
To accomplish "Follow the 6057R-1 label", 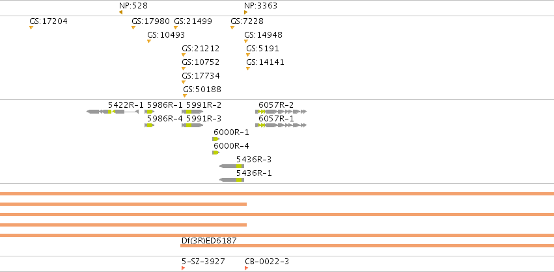I will click(276, 119).
